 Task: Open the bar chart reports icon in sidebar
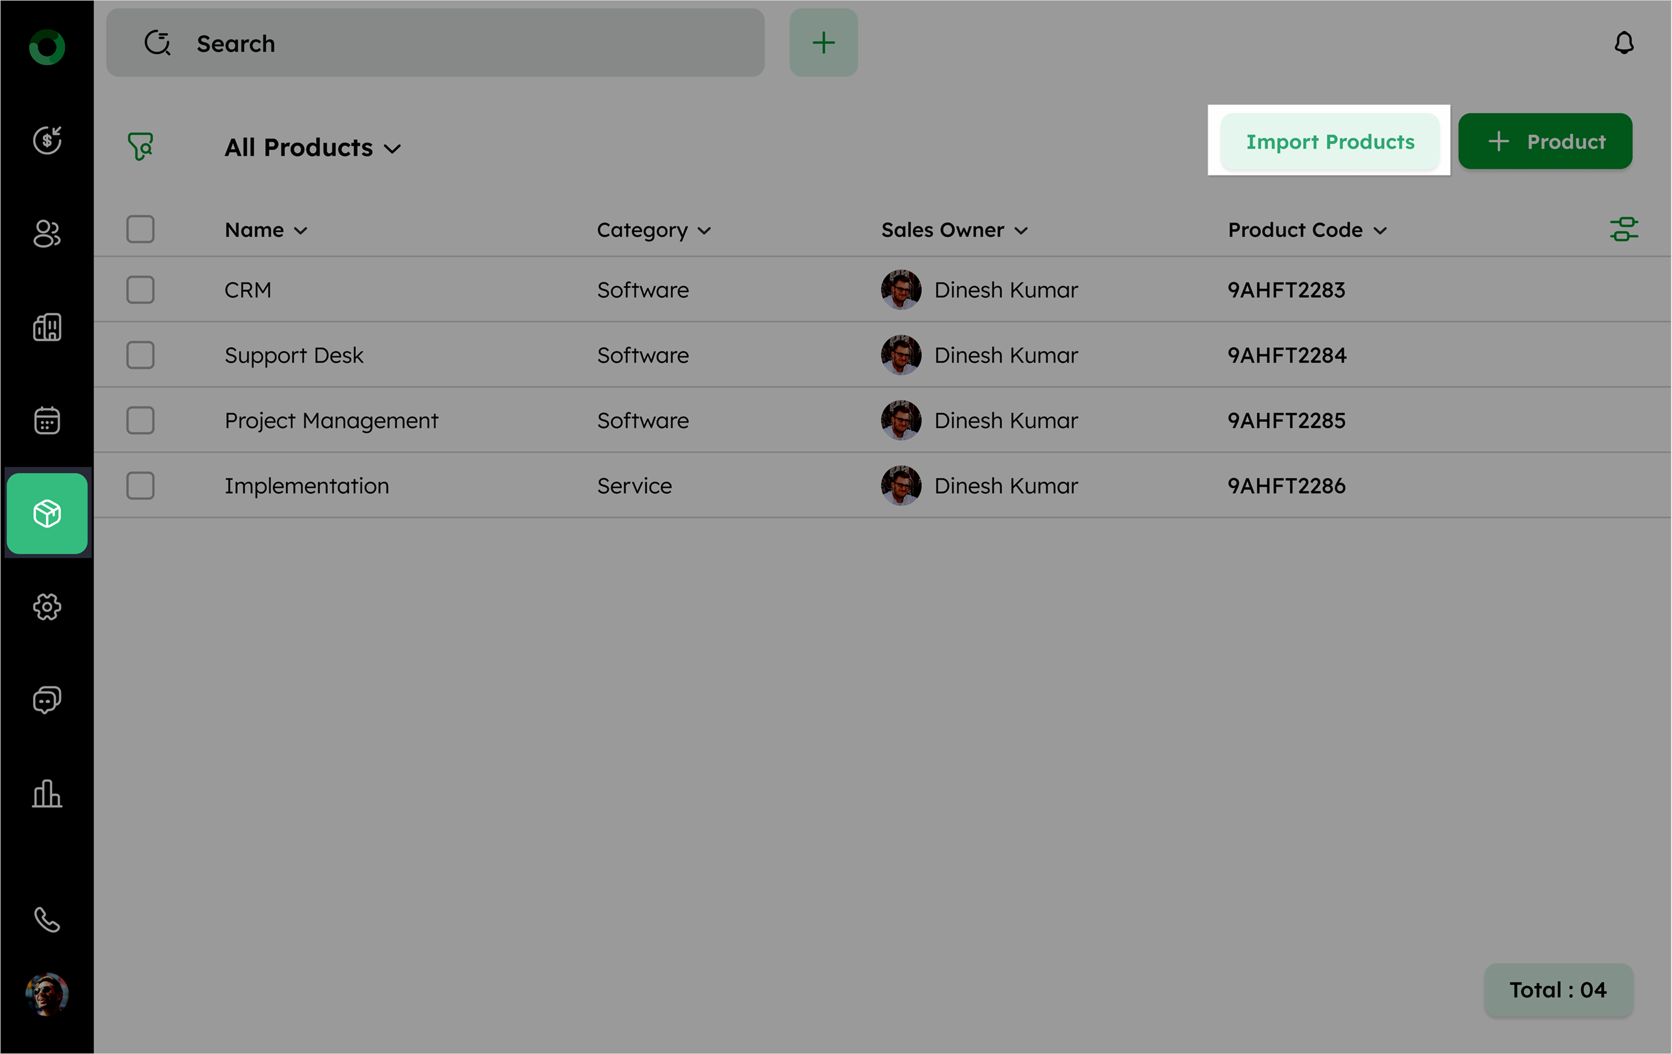tap(46, 793)
